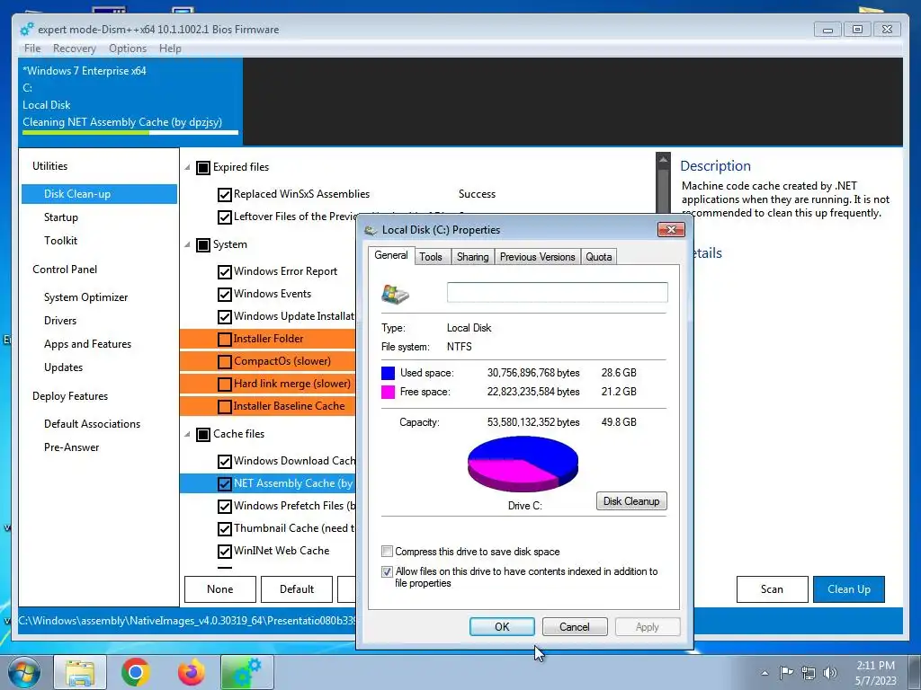Close the Local Disk Properties dialog

[671, 229]
